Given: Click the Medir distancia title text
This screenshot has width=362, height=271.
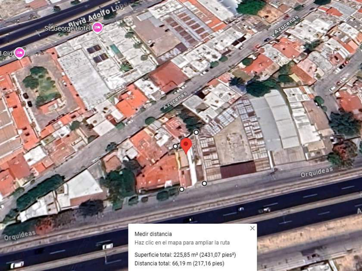Looking at the screenshot, I should coord(153,234).
